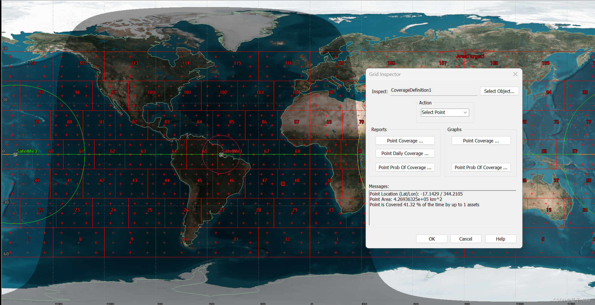Close the Grid Inspector dialog

point(515,74)
